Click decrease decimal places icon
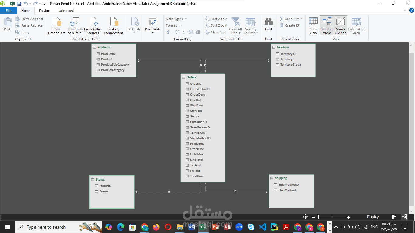The width and height of the screenshot is (415, 233). tap(197, 32)
